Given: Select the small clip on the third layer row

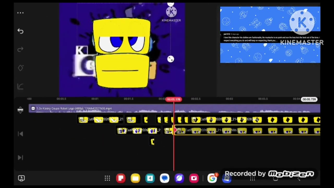Looking at the screenshot, I should point(153,142).
